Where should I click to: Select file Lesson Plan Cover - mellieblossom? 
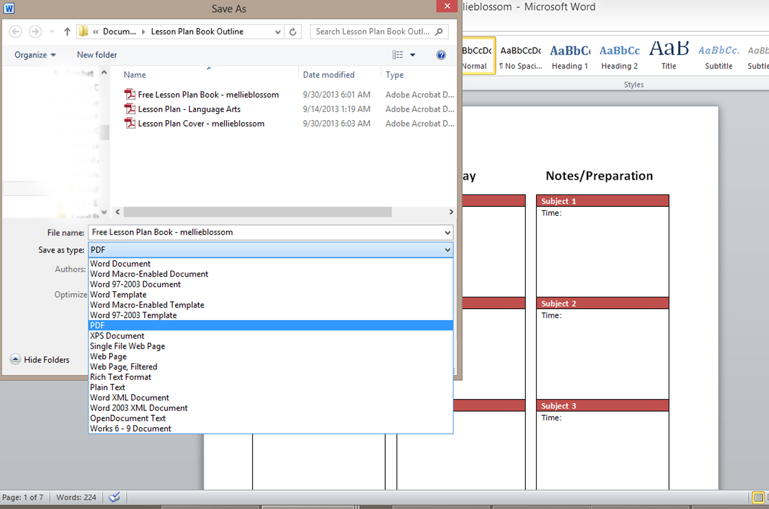[201, 123]
